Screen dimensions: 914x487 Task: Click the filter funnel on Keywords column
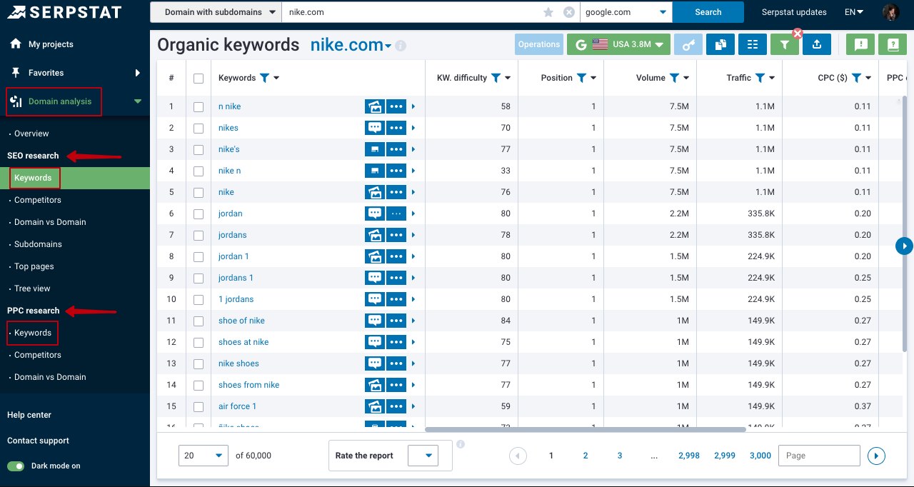coord(264,78)
